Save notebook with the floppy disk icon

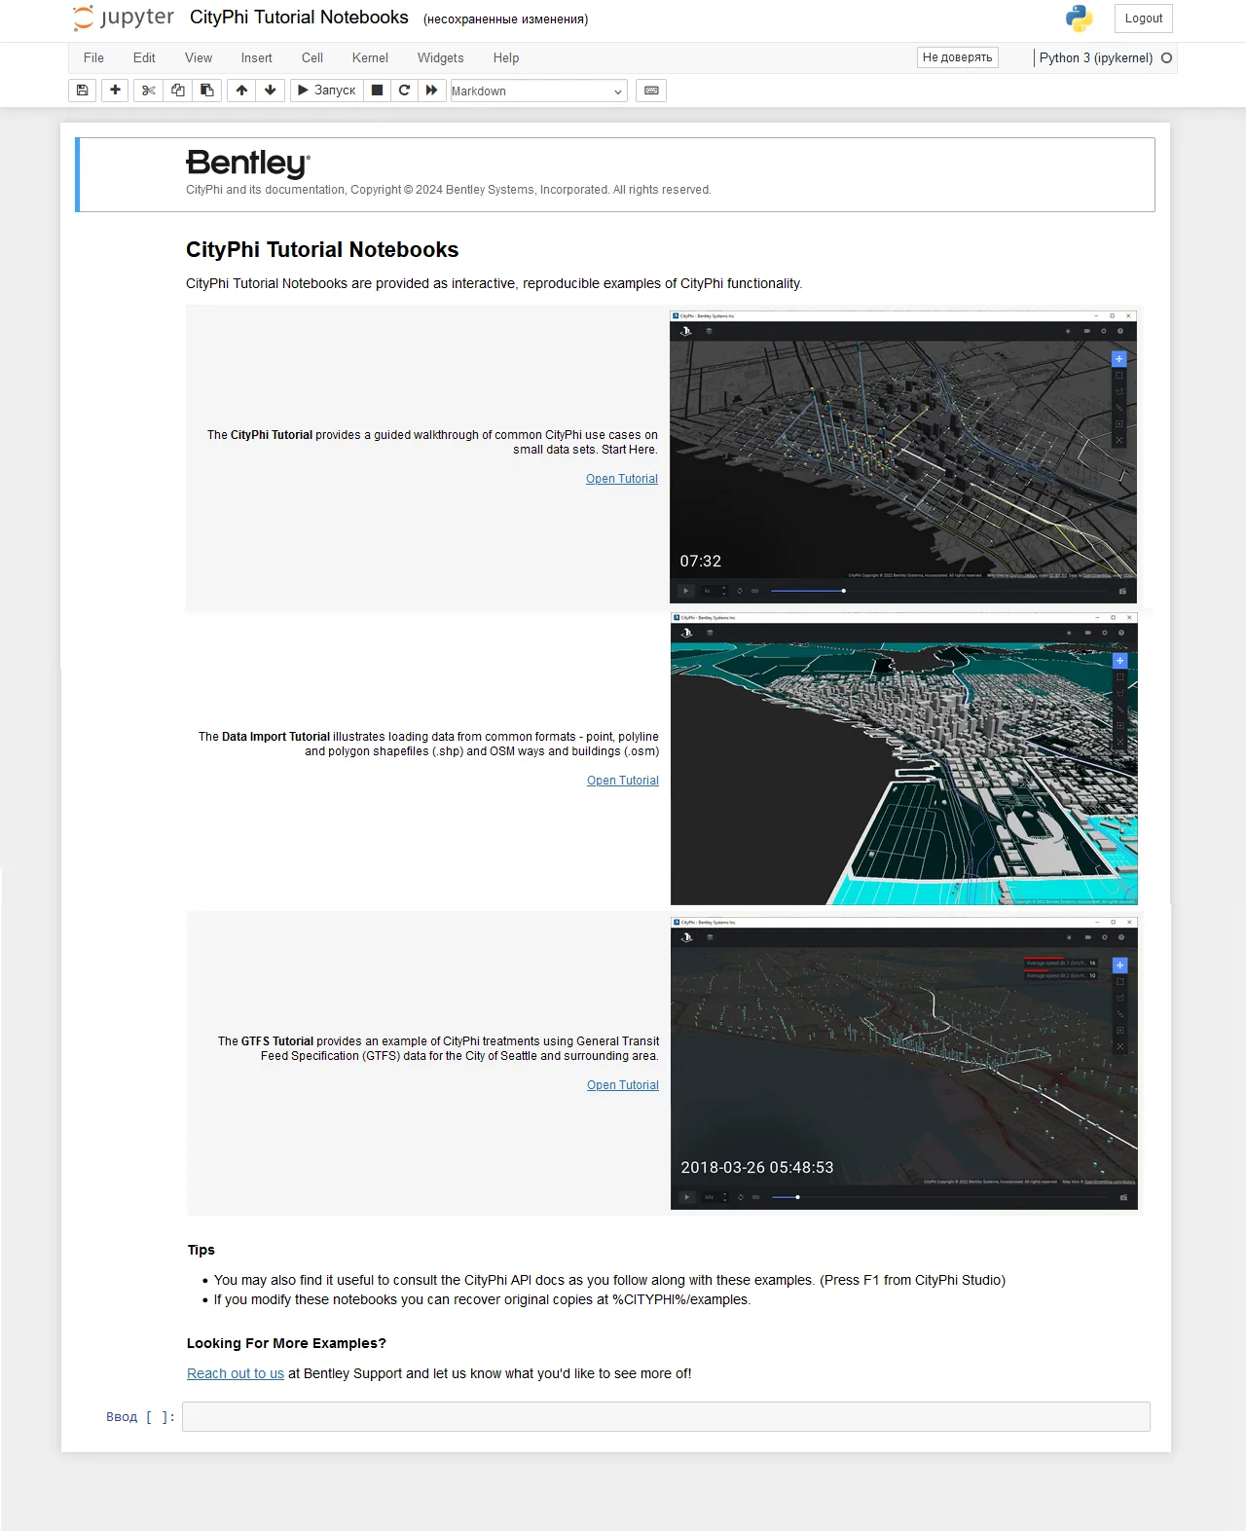pyautogui.click(x=83, y=91)
